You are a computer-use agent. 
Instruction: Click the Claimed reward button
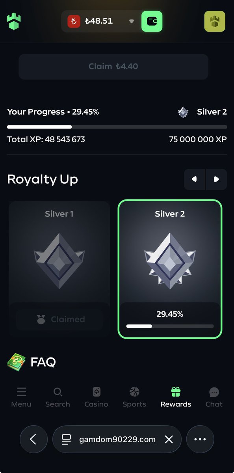(x=59, y=319)
